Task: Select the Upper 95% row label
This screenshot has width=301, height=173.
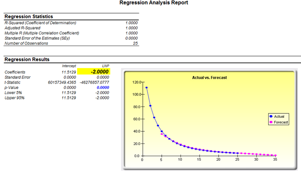Action: point(14,98)
